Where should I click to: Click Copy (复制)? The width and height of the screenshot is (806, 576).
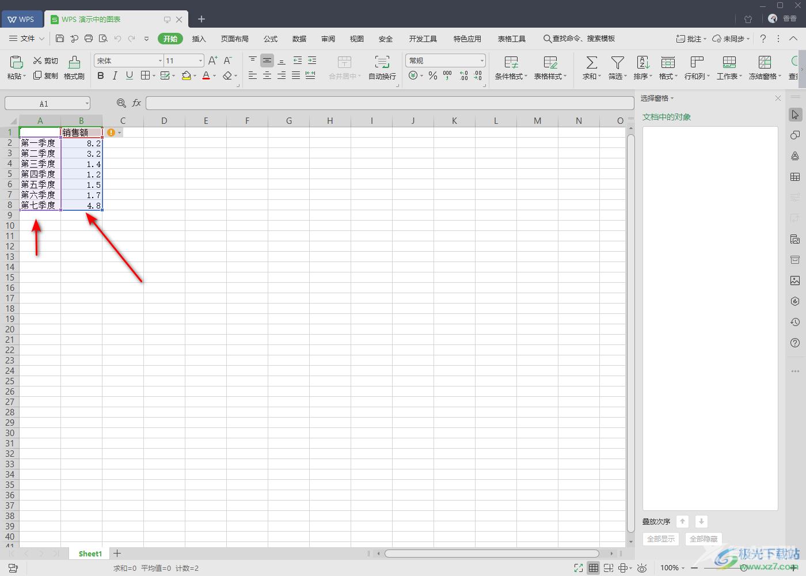[x=45, y=75]
